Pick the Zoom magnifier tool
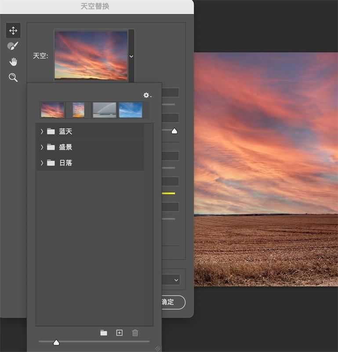Image resolution: width=338 pixels, height=352 pixels. coord(13,77)
